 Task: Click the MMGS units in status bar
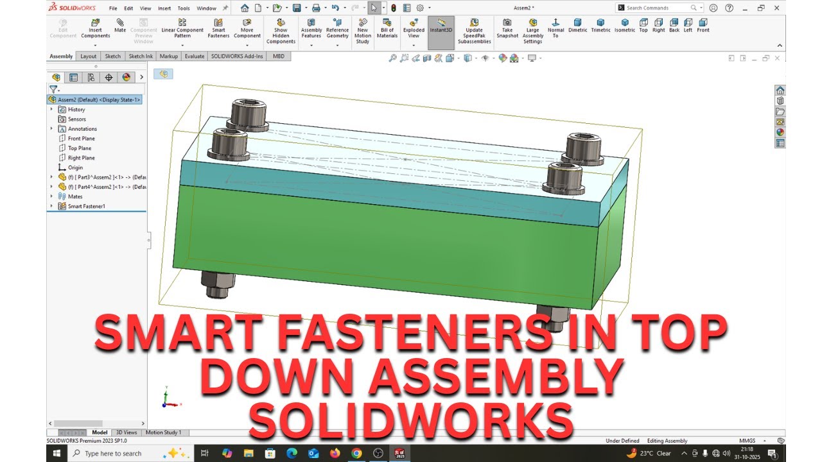pos(747,441)
